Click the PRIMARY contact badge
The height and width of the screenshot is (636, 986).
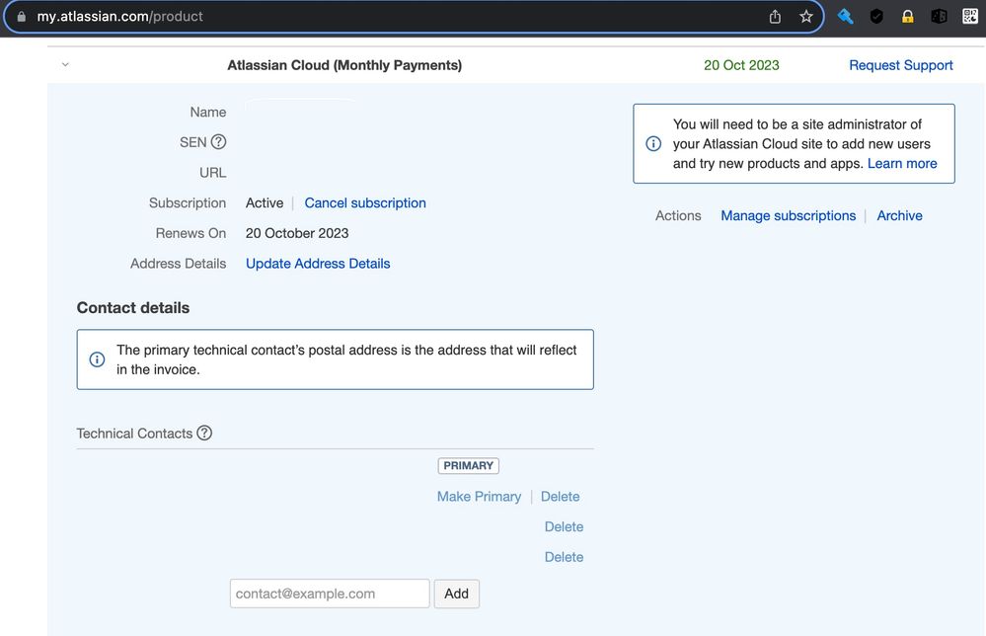tap(469, 465)
